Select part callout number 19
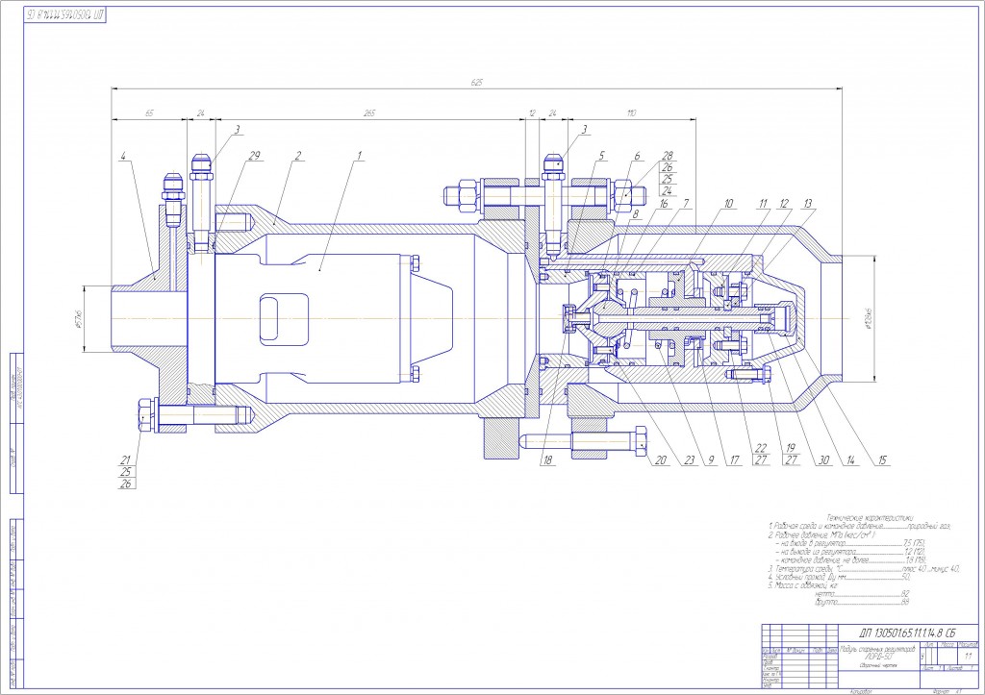The width and height of the screenshot is (985, 695). [x=791, y=448]
